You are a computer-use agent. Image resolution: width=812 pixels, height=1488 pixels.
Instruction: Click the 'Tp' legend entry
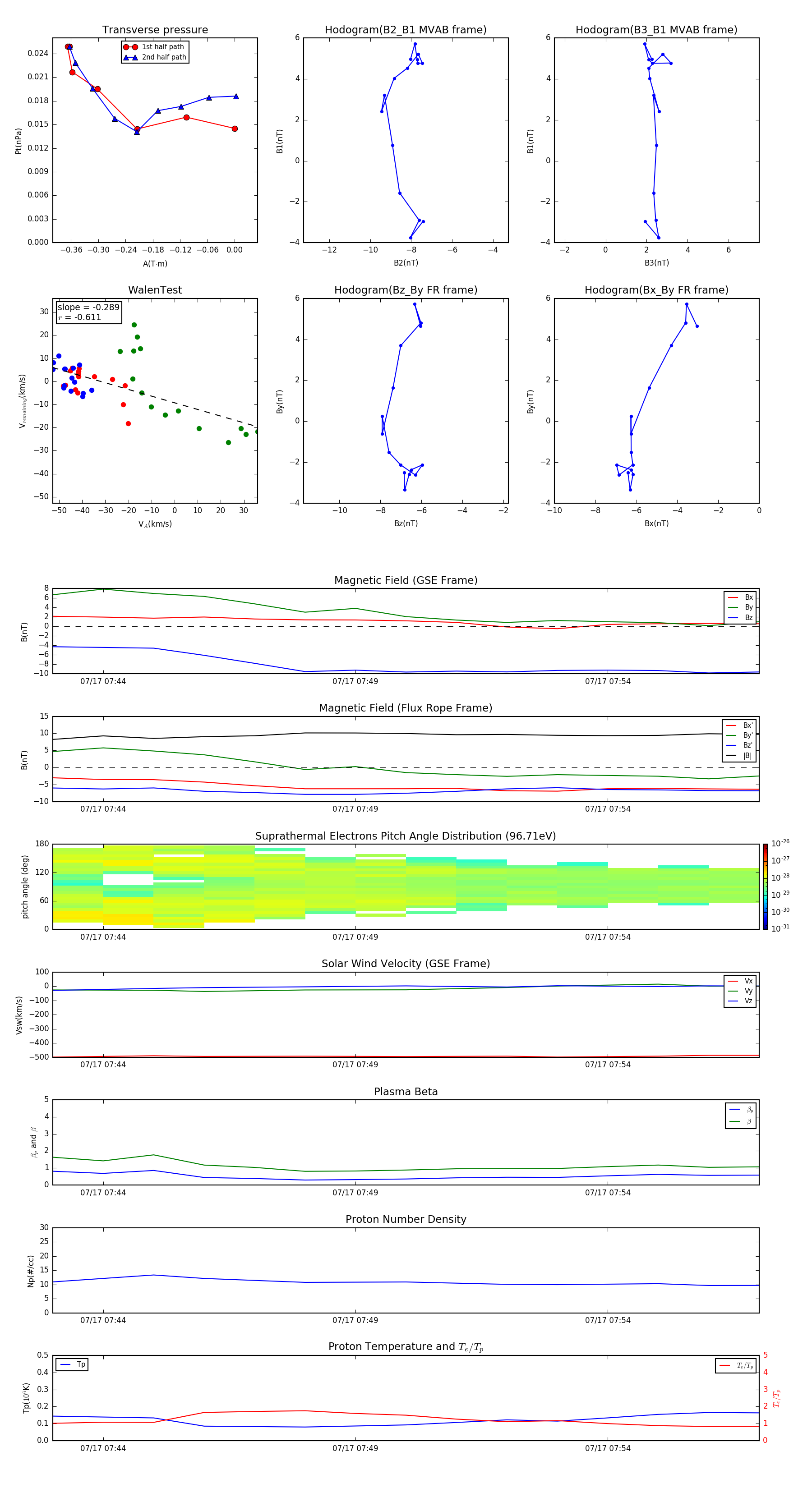coord(72,1365)
